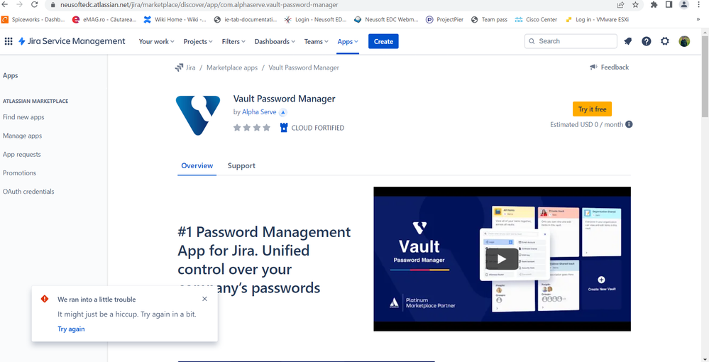The image size is (709, 362).
Task: Open the Help question mark icon
Action: (647, 41)
